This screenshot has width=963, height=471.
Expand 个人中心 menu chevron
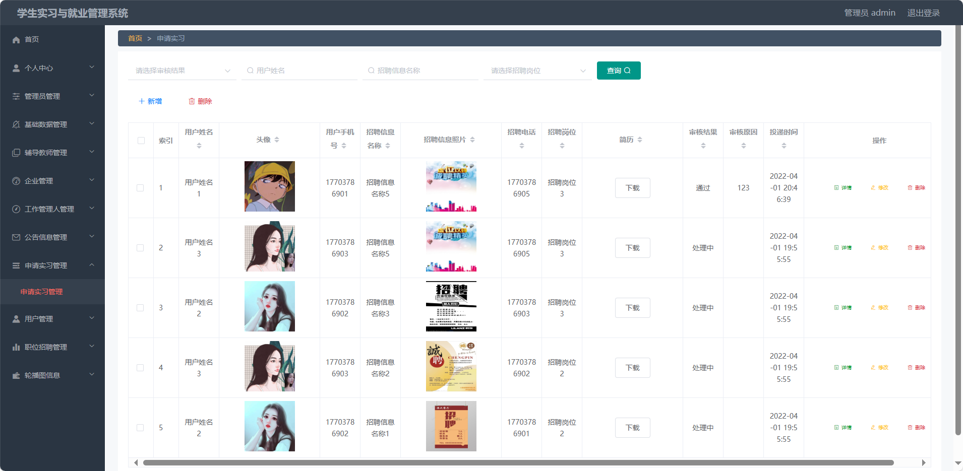(x=92, y=67)
